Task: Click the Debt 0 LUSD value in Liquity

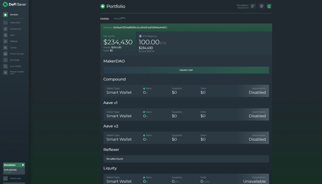Action: (x=205, y=181)
